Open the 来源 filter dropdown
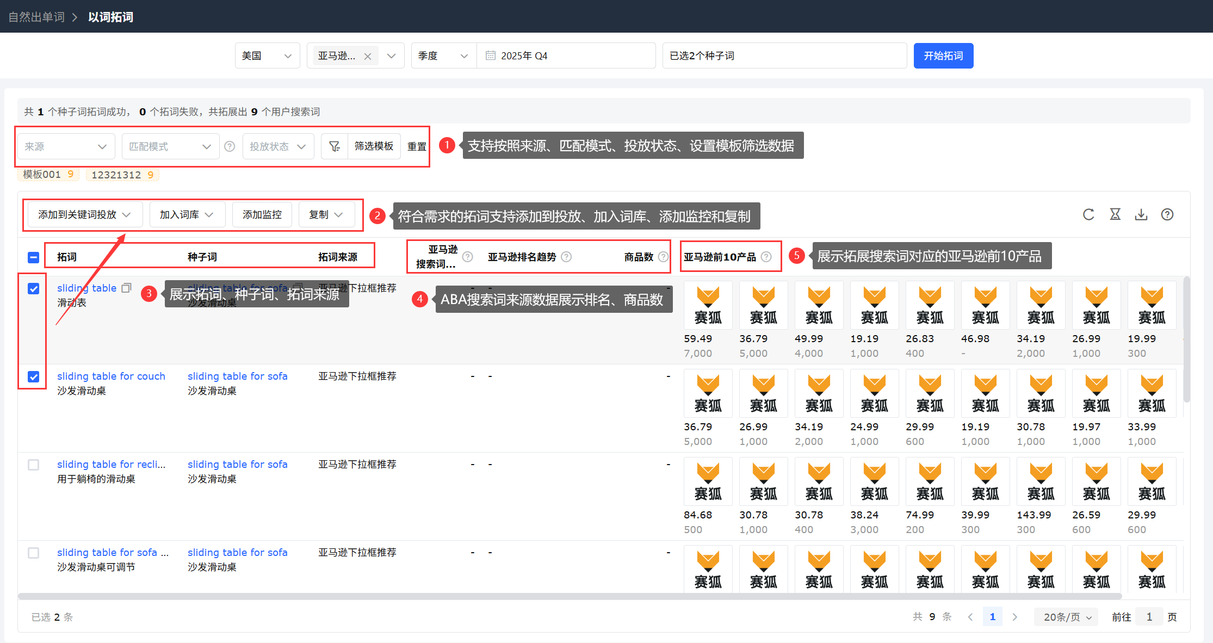Image resolution: width=1213 pixels, height=643 pixels. 65,146
